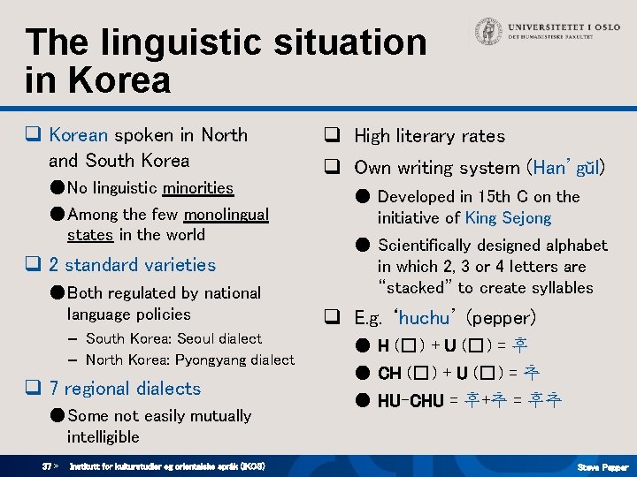Click the square bullet beside 'E.g. huchu'

[332, 316]
